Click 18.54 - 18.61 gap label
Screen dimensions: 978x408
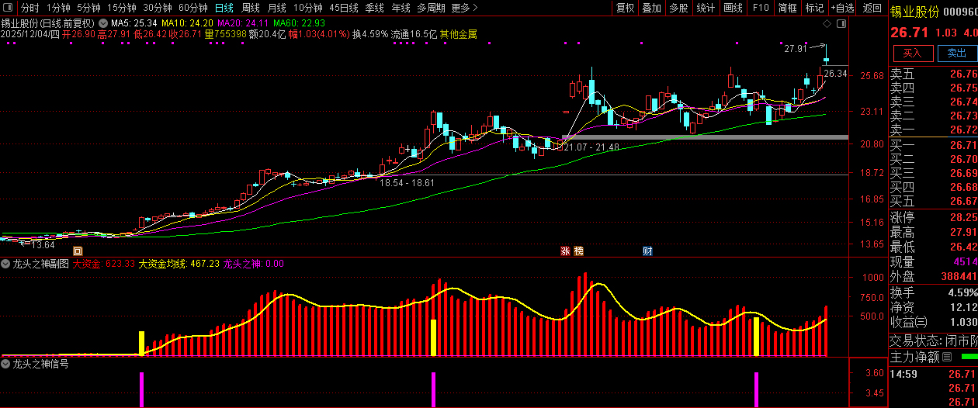coord(407,183)
